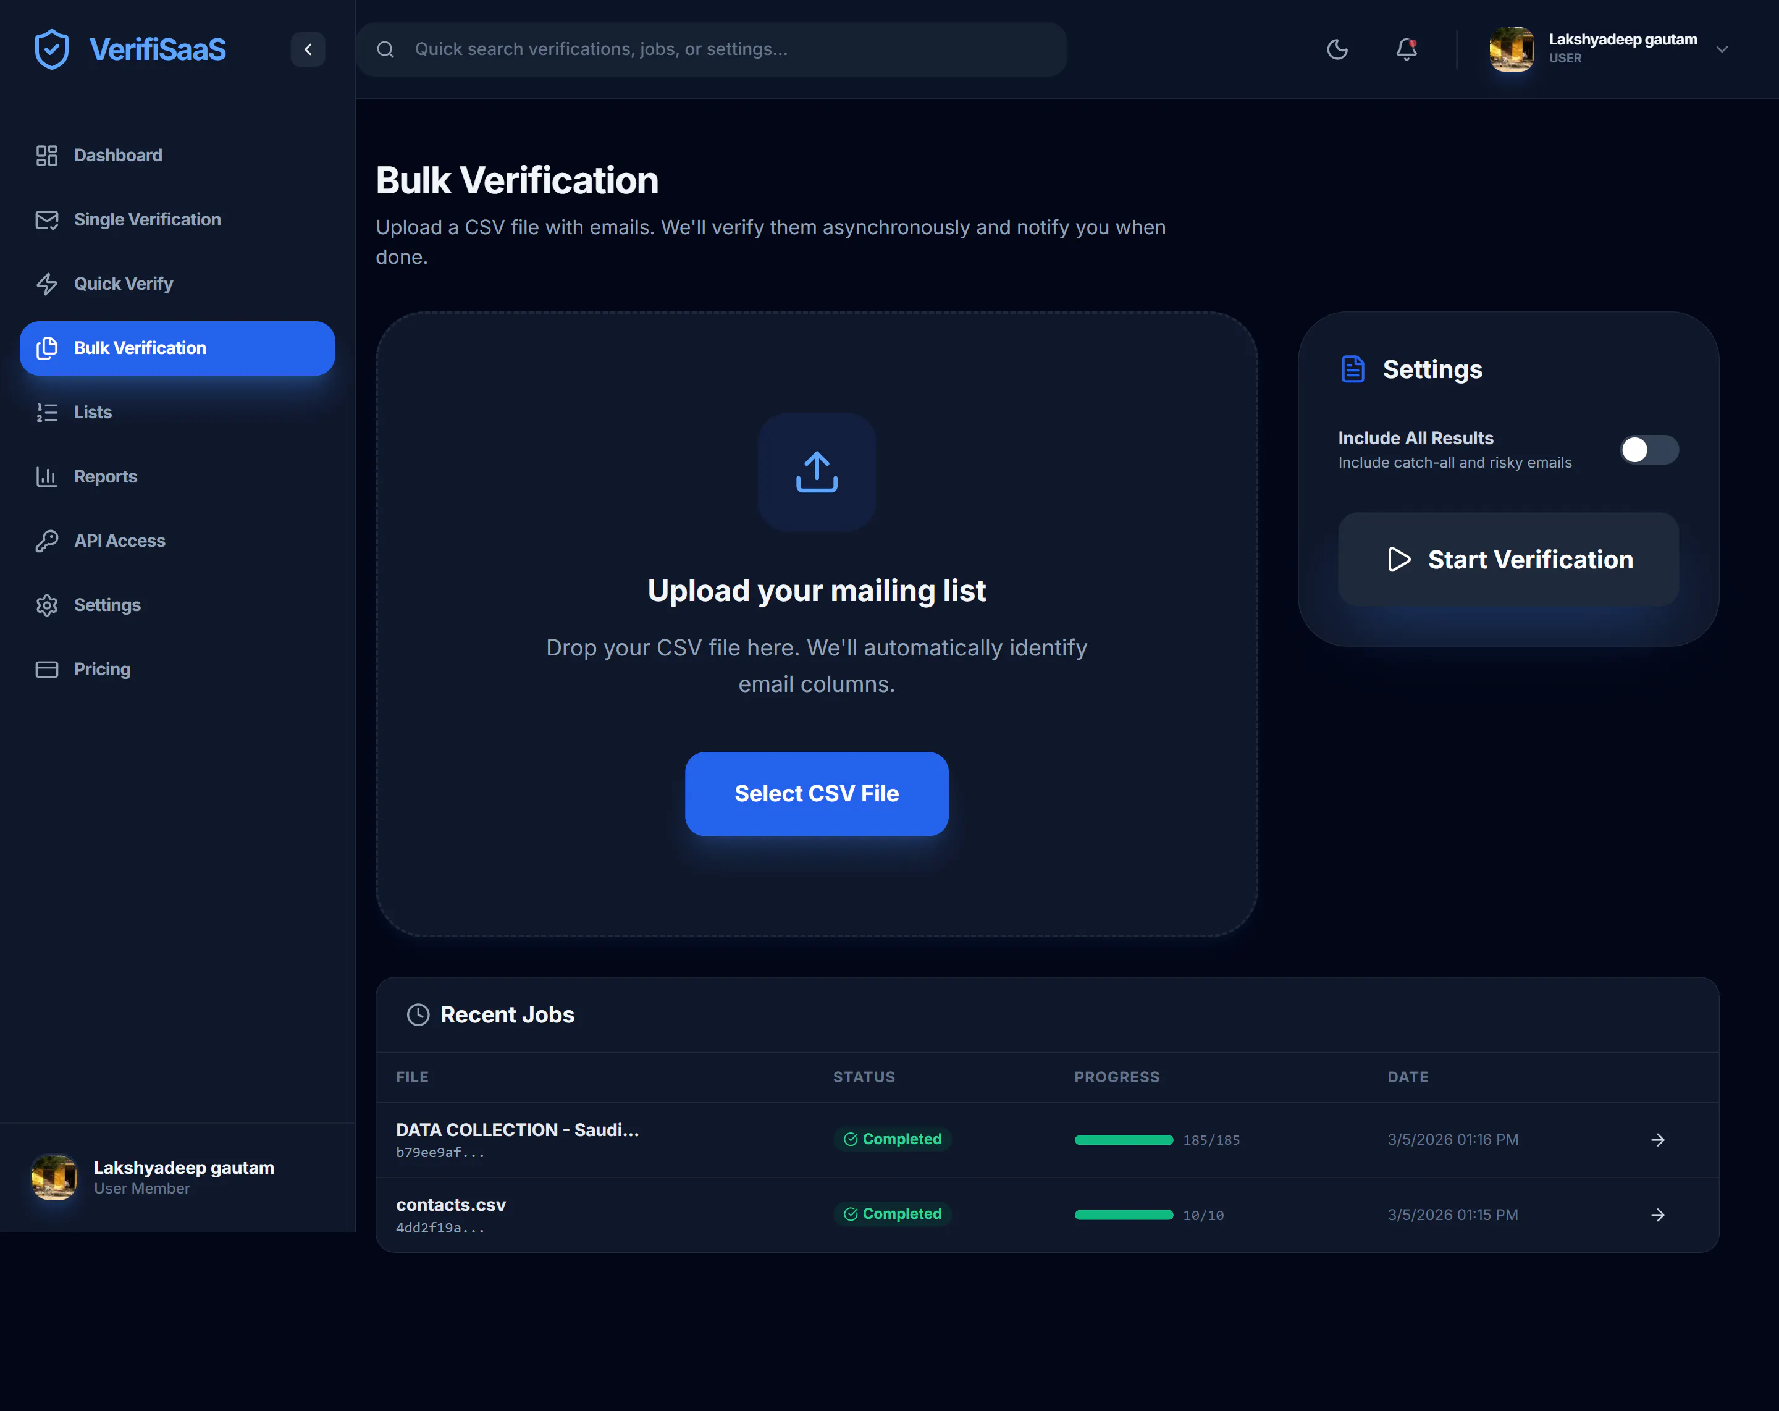Open notifications via the bell icon
This screenshot has height=1411, width=1779.
click(1407, 49)
